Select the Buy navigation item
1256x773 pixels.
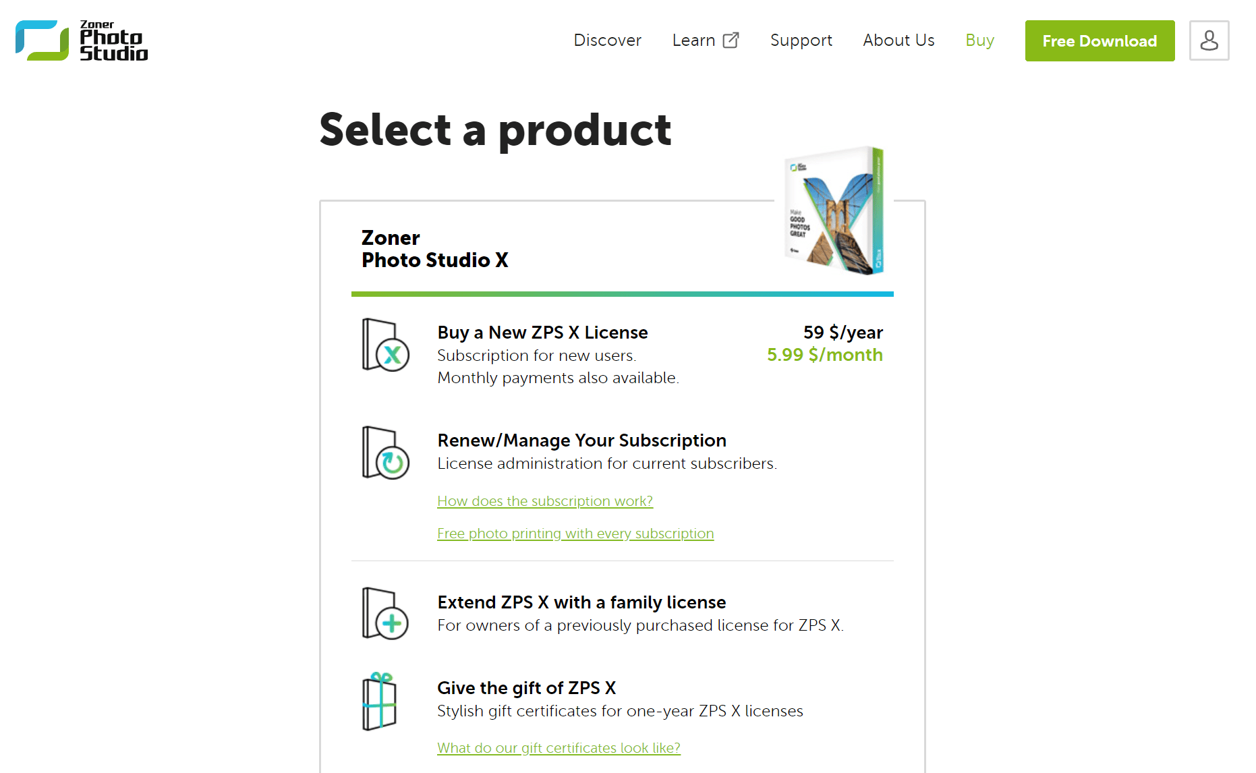[979, 40]
